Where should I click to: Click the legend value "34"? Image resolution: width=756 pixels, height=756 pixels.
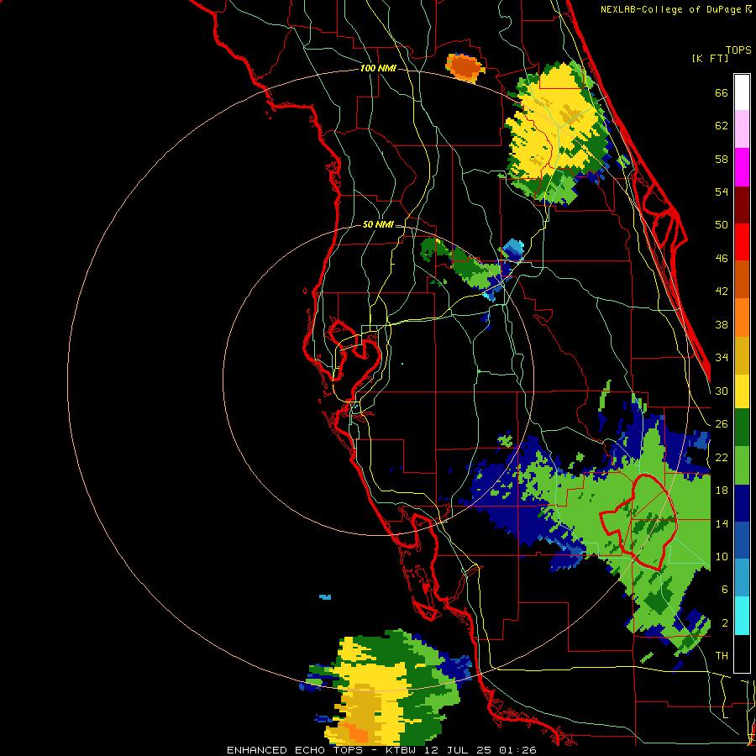tap(722, 358)
